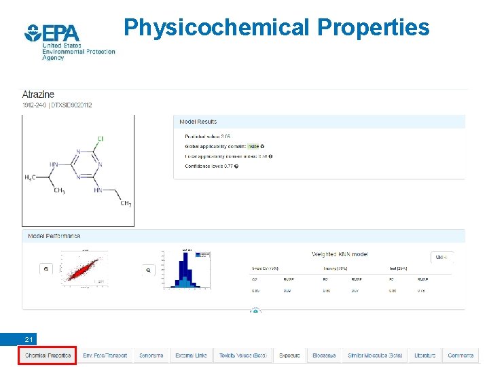Click the green 'Inside' domain badge
The image size is (489, 367).
253,146
